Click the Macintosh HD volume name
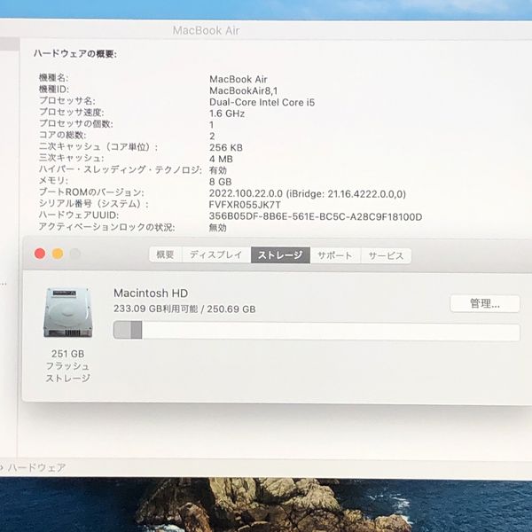 coord(151,293)
